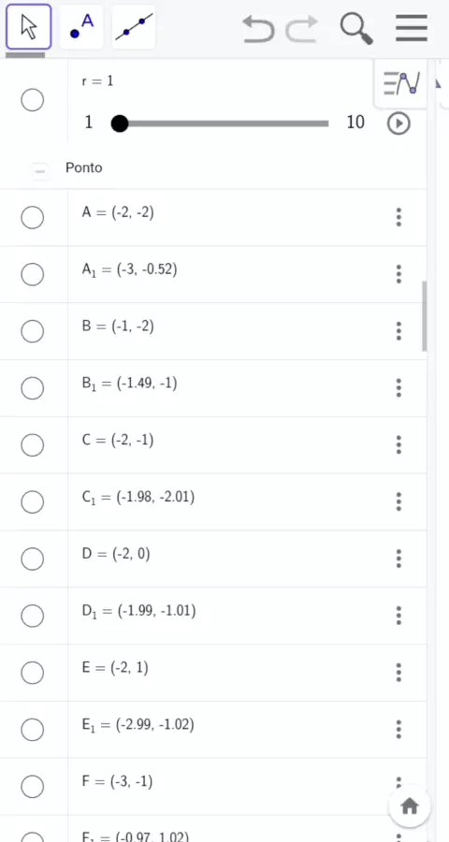Redo the last undone action
The width and height of the screenshot is (449, 842).
pyautogui.click(x=302, y=28)
